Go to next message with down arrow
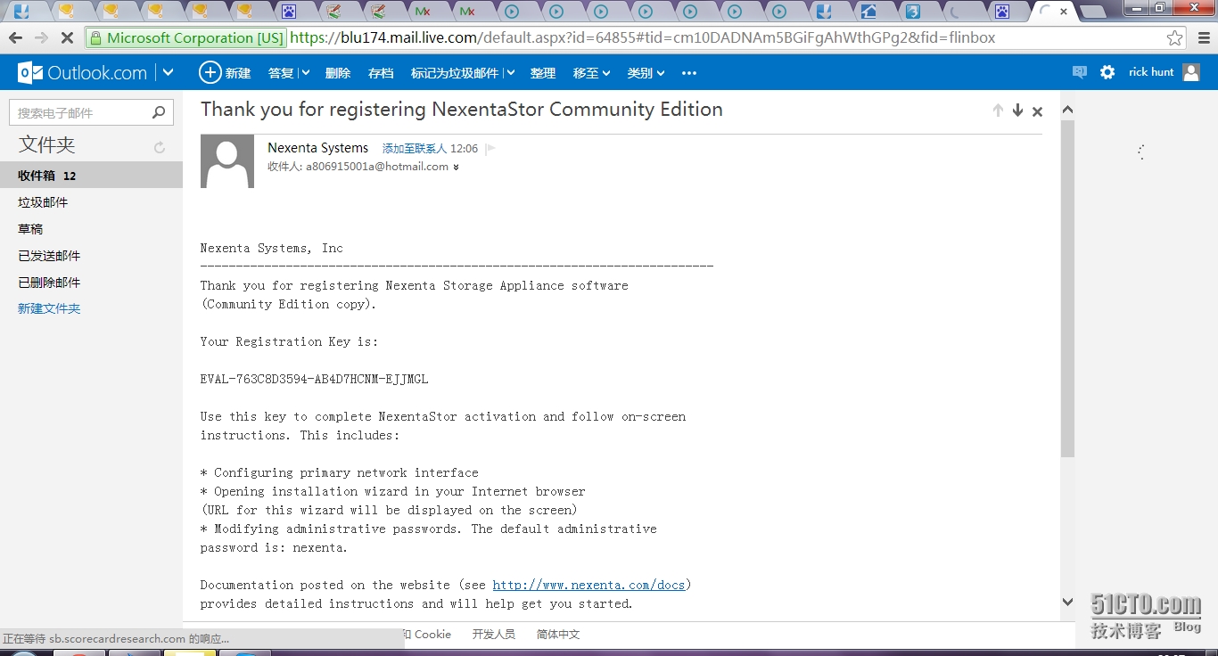1218x656 pixels. (1017, 111)
